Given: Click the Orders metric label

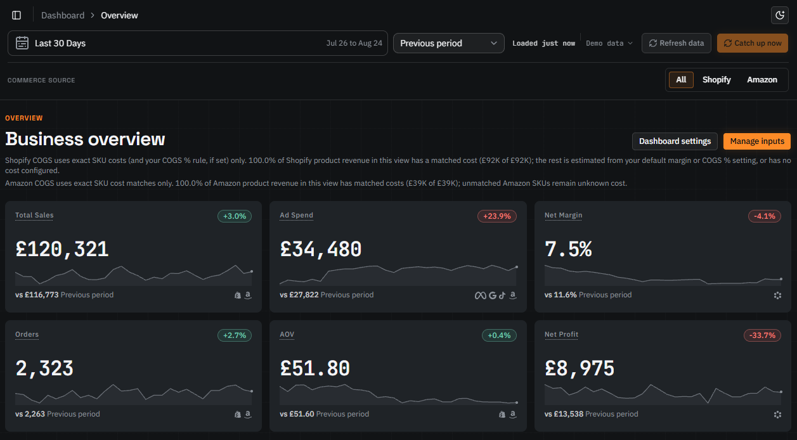Looking at the screenshot, I should pyautogui.click(x=27, y=335).
